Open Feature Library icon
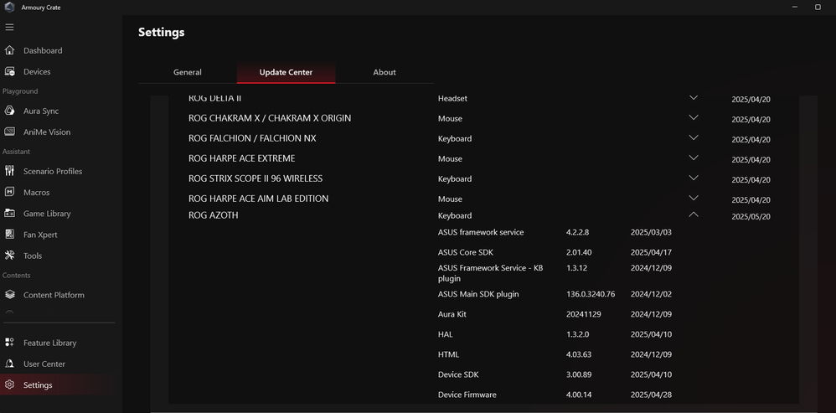This screenshot has height=413, width=836. tap(9, 343)
